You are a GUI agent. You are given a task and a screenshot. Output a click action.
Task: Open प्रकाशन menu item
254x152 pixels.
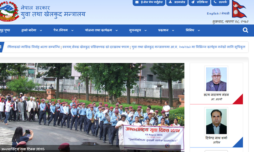163,30
